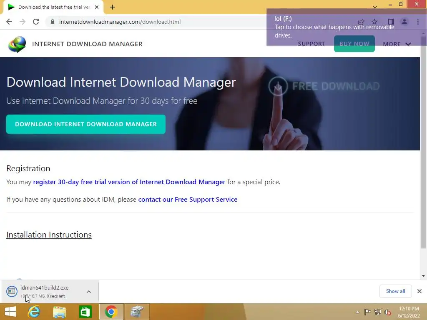Select the Download the latest free trial tab
This screenshot has height=320, width=427.
[x=53, y=7]
